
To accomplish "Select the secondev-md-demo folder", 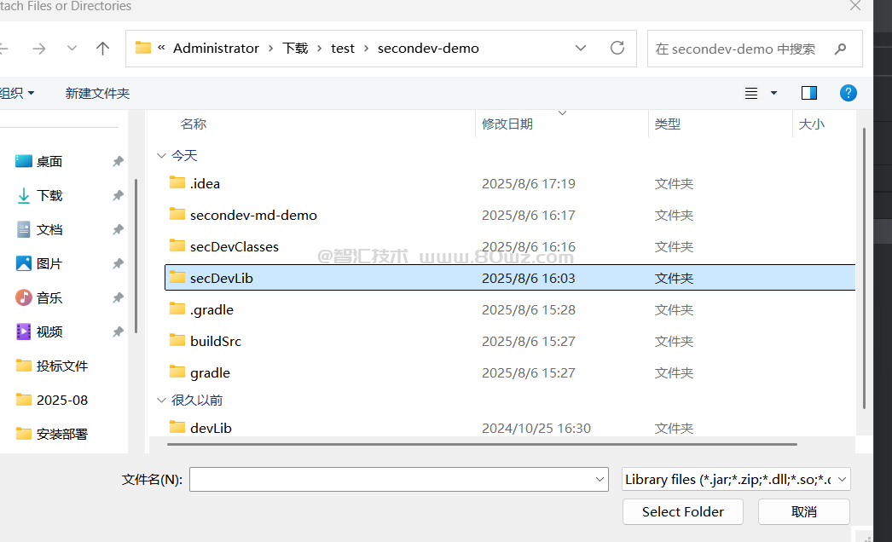I will click(x=253, y=215).
